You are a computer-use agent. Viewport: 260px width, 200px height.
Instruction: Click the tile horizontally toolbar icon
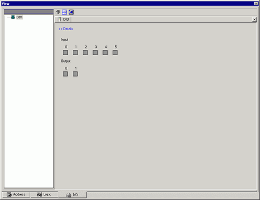coord(64,12)
